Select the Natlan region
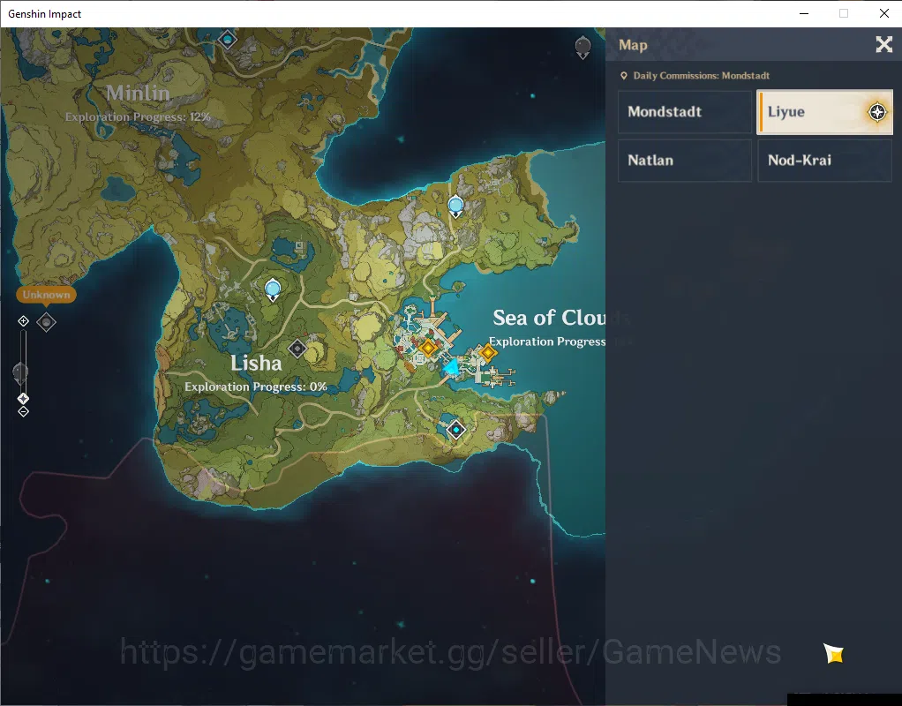902x706 pixels. pos(685,160)
